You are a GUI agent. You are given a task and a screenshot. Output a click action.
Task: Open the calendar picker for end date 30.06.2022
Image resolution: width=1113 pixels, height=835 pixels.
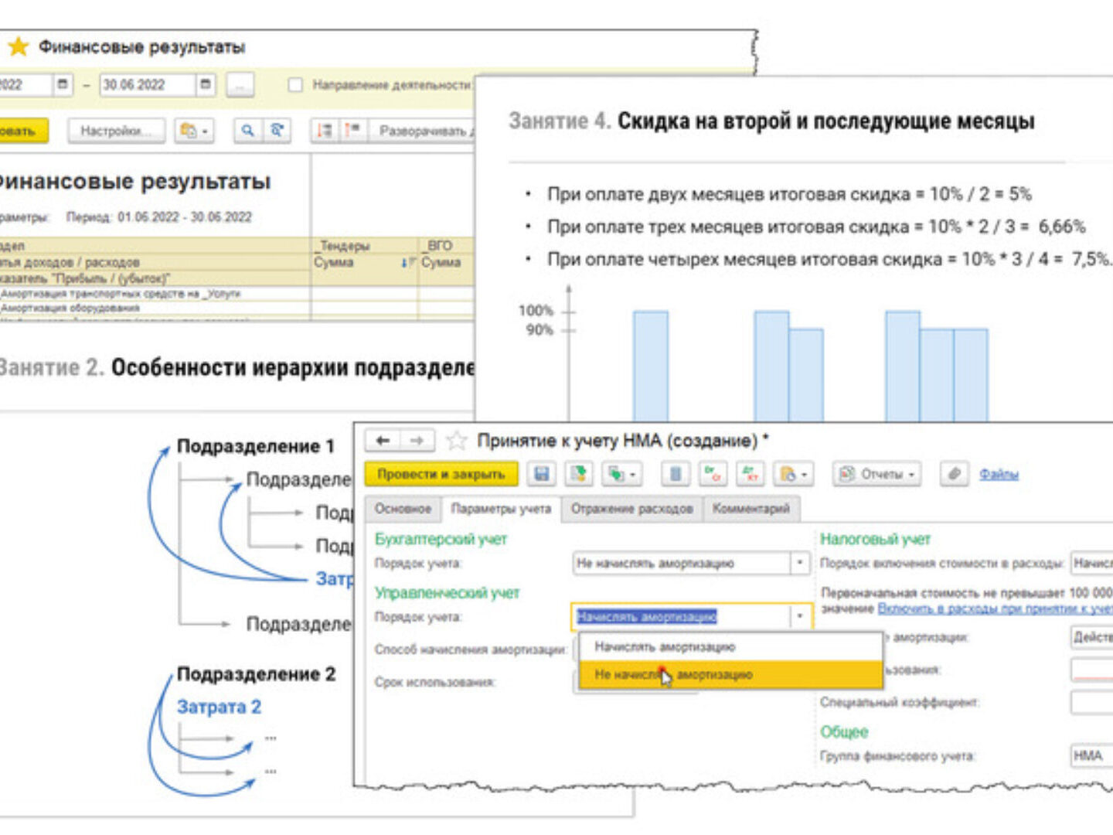[206, 84]
